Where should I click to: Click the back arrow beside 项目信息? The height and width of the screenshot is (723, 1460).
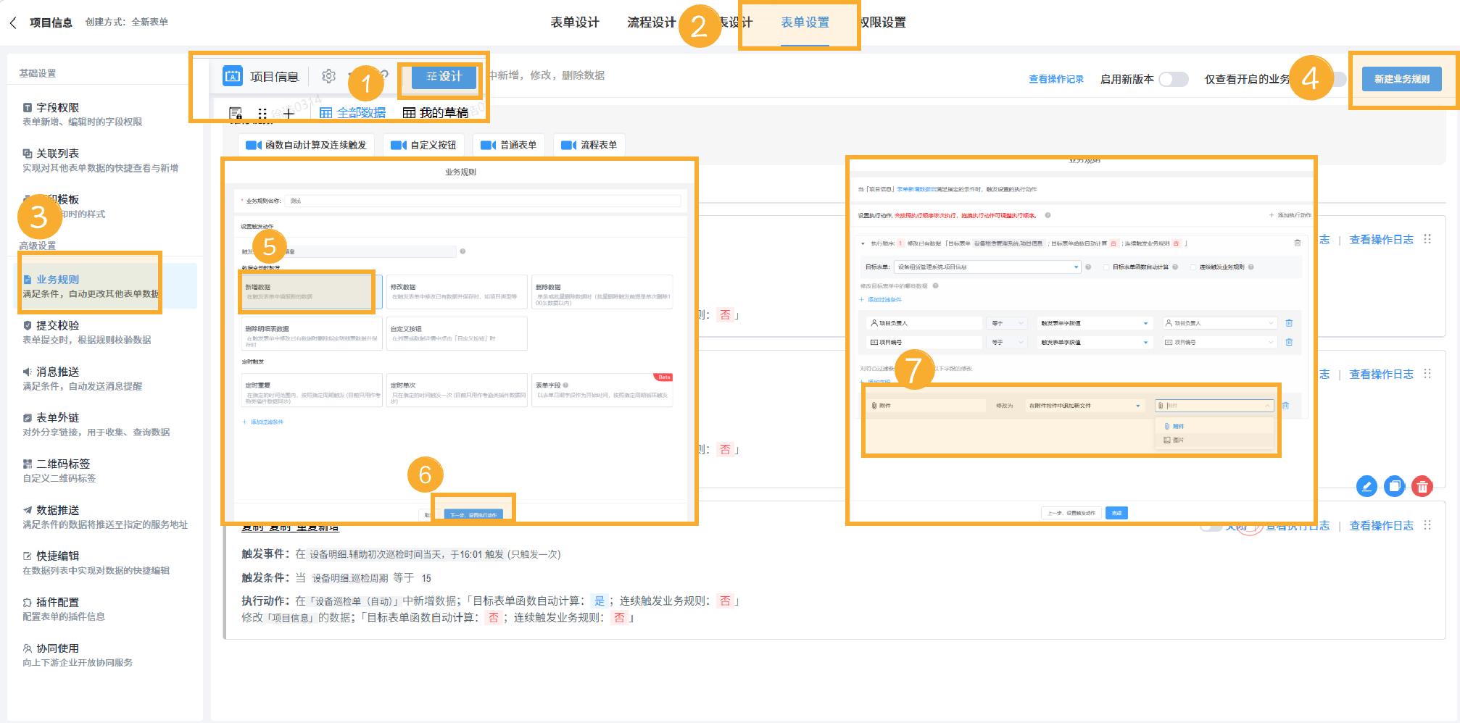13,22
